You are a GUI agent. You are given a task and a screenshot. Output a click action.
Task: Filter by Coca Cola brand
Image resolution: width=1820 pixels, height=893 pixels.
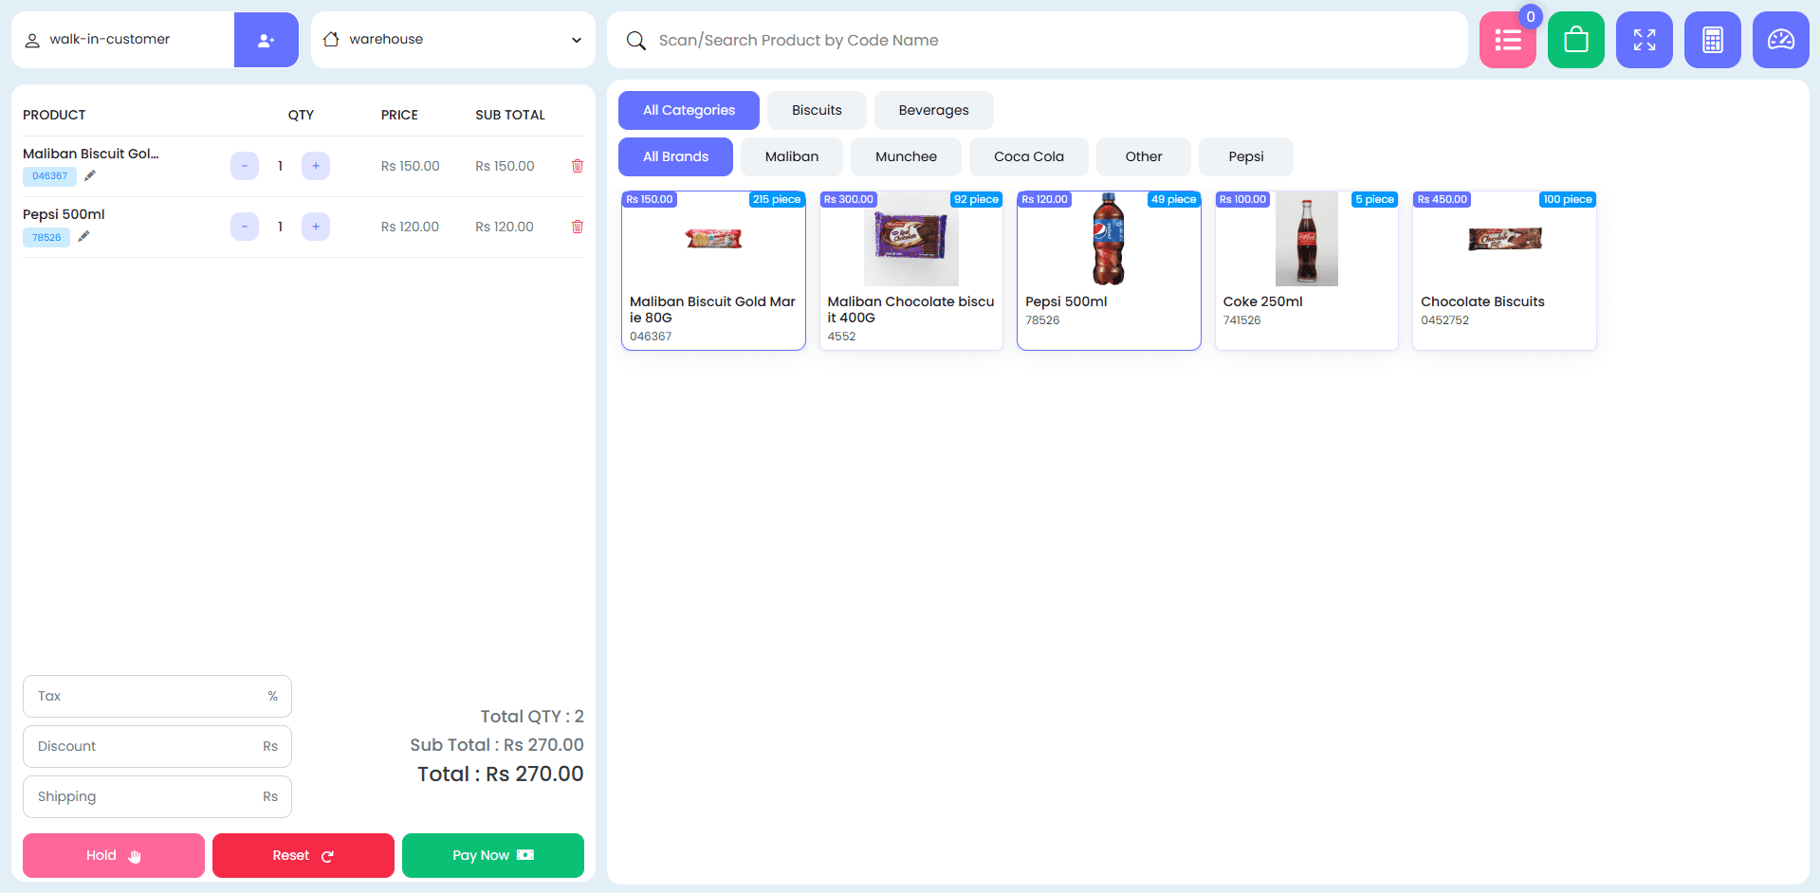click(x=1029, y=156)
